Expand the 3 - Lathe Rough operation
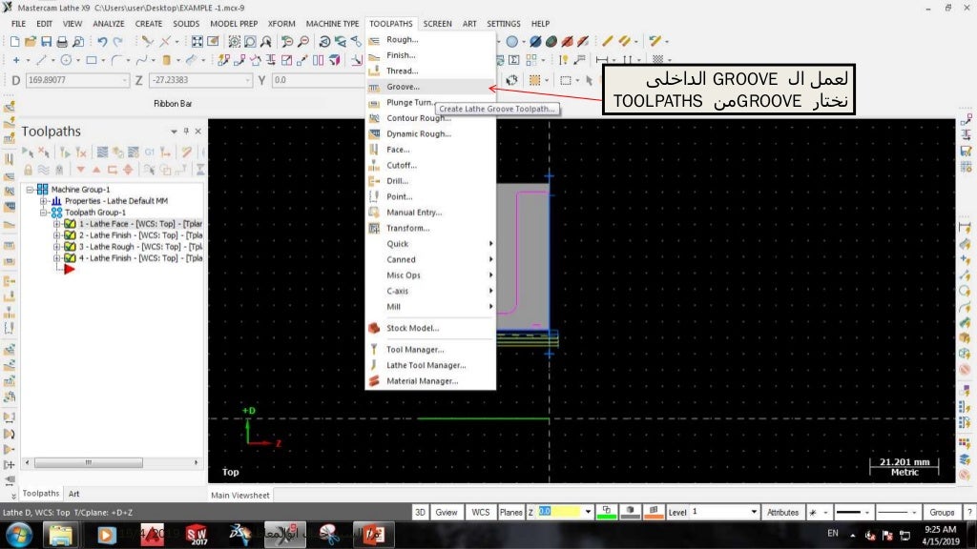The height and width of the screenshot is (549, 977). coord(56,247)
